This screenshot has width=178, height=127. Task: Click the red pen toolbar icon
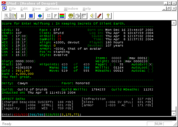(x=99, y=16)
